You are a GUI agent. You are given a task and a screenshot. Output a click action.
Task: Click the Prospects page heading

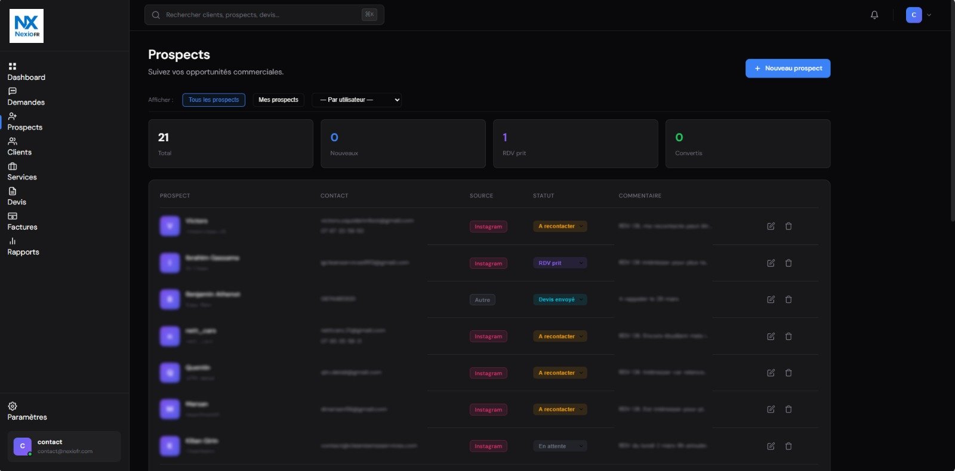[179, 54]
